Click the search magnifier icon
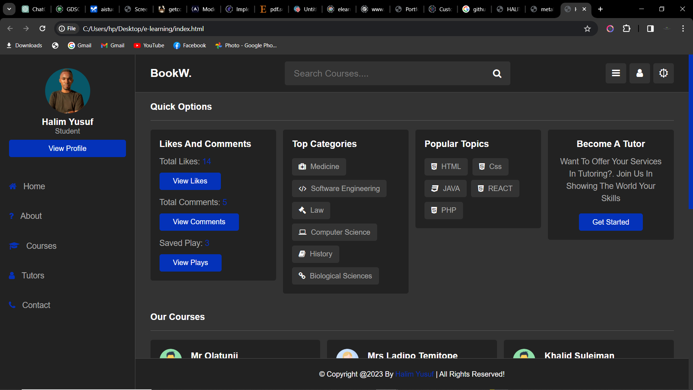Viewport: 693px width, 390px height. pos(497,74)
